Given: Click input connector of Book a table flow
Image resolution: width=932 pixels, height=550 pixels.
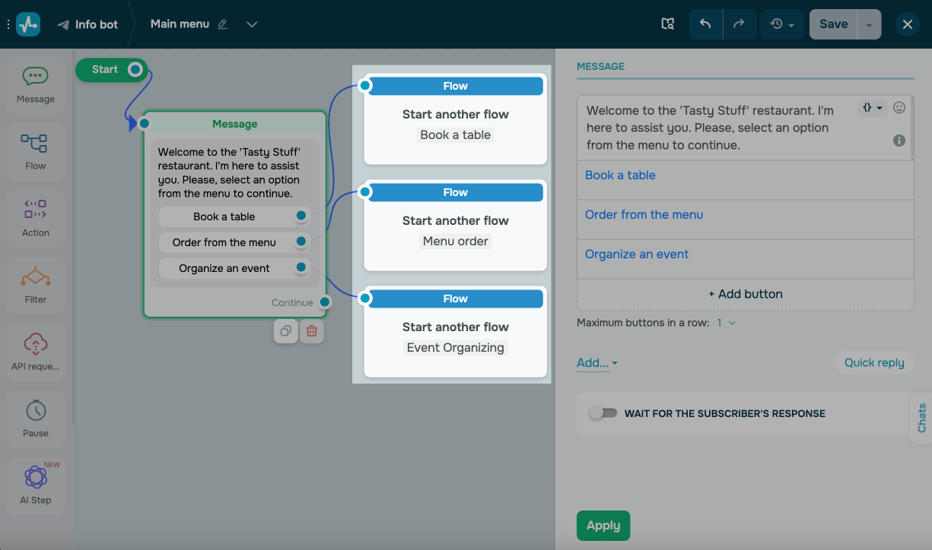Looking at the screenshot, I should 365,86.
